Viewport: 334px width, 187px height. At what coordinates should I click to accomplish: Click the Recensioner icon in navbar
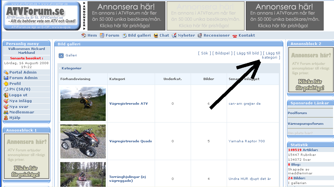200,35
